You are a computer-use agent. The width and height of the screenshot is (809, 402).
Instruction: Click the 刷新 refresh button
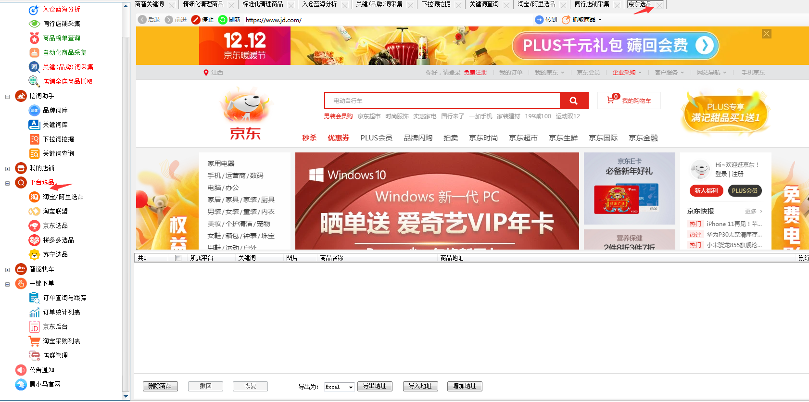click(x=229, y=20)
